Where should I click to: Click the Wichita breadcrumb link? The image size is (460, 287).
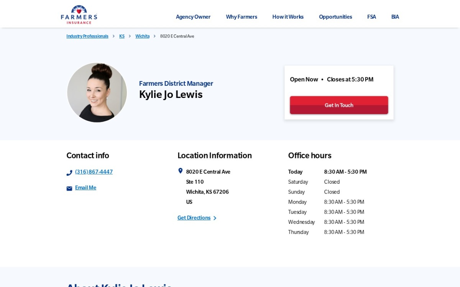point(142,36)
